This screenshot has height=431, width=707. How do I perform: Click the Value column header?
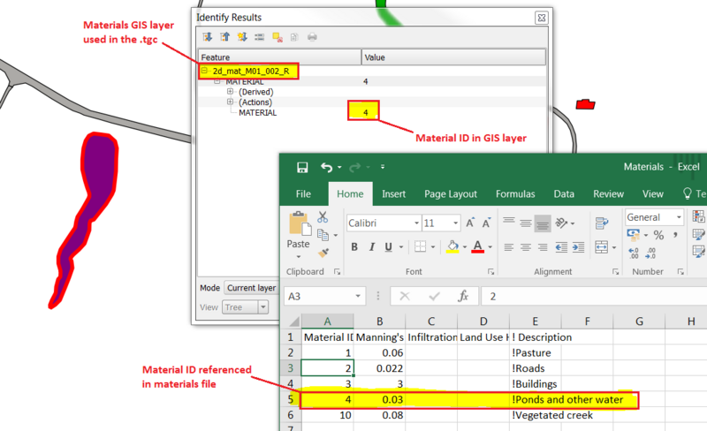tap(453, 57)
